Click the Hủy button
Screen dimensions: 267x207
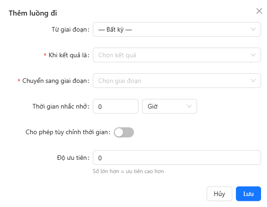[219, 194]
